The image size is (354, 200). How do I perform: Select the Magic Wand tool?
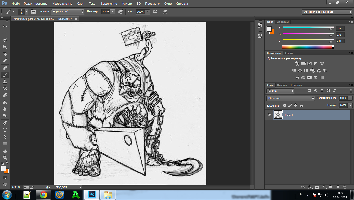(5, 47)
